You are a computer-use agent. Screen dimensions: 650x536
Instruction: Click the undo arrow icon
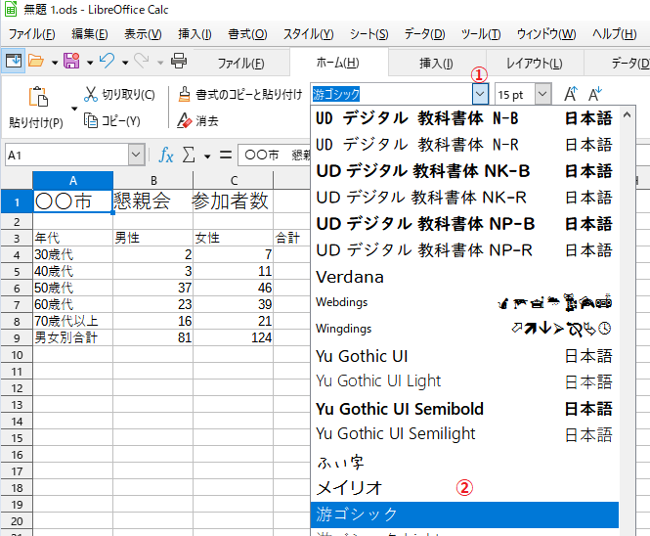pyautogui.click(x=107, y=61)
